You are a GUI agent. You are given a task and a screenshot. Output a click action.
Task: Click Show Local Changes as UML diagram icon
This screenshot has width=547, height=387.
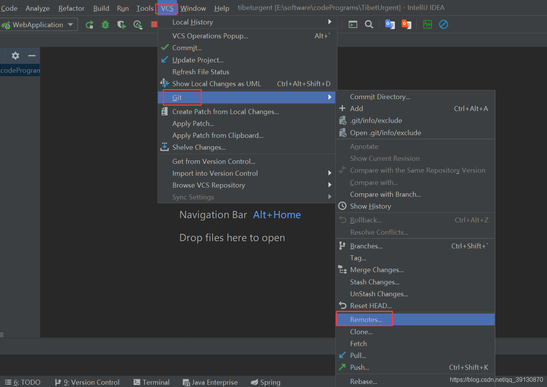pyautogui.click(x=164, y=83)
